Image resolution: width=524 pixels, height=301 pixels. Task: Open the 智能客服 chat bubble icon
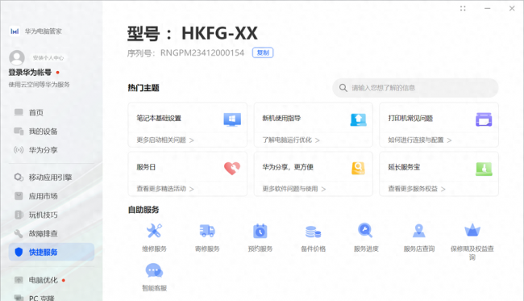pyautogui.click(x=154, y=270)
